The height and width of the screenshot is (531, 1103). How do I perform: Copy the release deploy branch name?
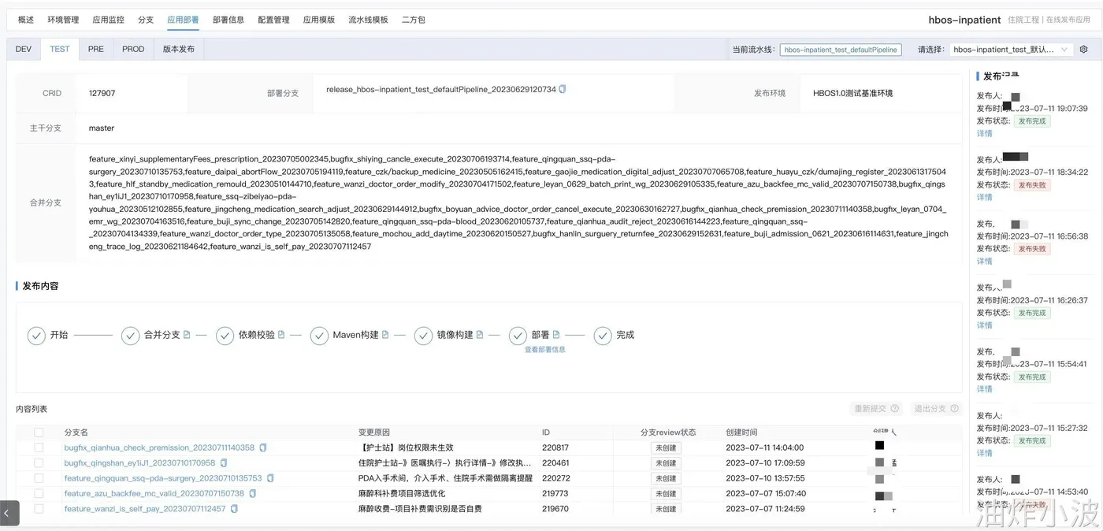coord(563,89)
